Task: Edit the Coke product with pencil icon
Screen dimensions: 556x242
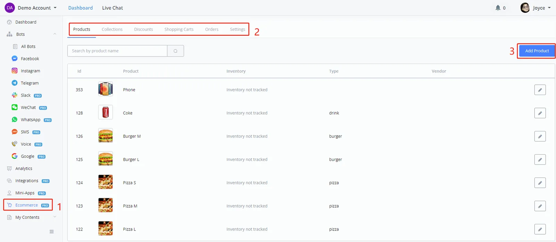Action: (x=540, y=113)
